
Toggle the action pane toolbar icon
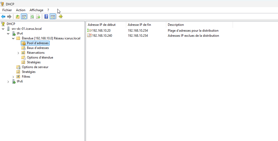coord(53,17)
